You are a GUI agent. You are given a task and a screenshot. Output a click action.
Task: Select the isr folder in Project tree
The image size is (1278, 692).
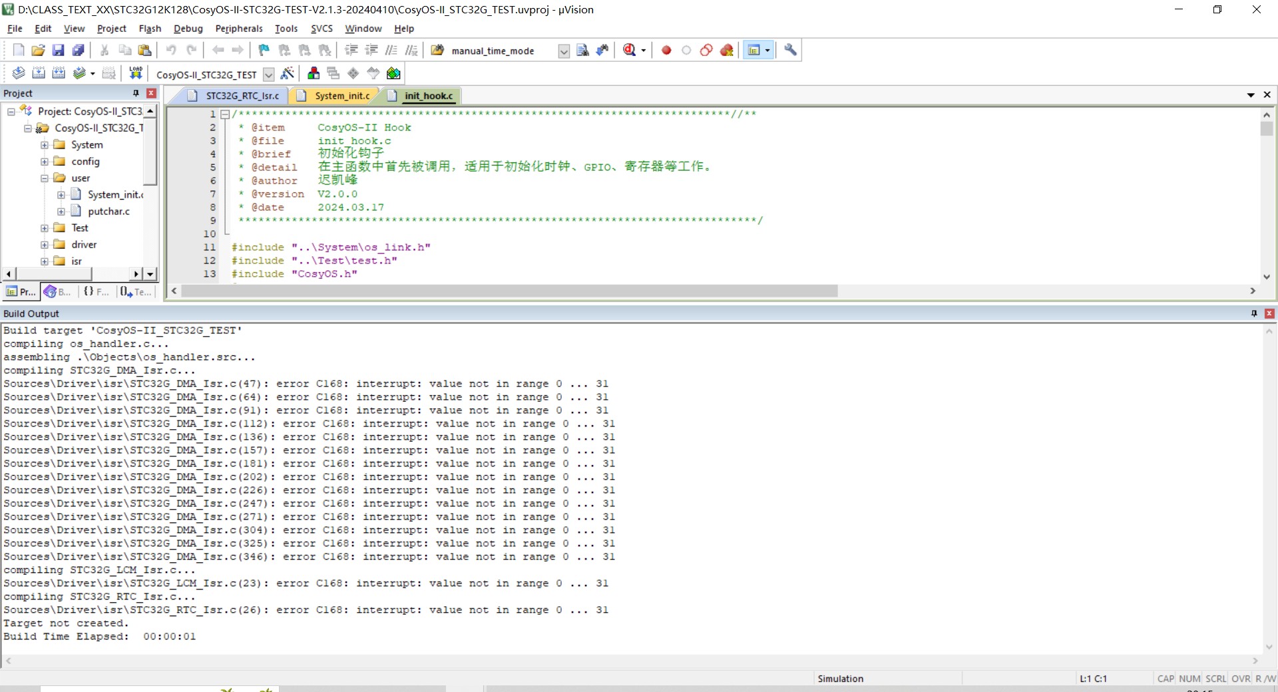(x=77, y=261)
